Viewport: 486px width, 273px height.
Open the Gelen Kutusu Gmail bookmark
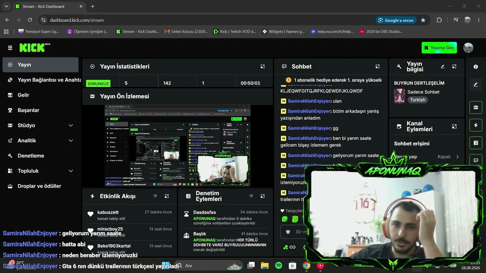tap(186, 31)
